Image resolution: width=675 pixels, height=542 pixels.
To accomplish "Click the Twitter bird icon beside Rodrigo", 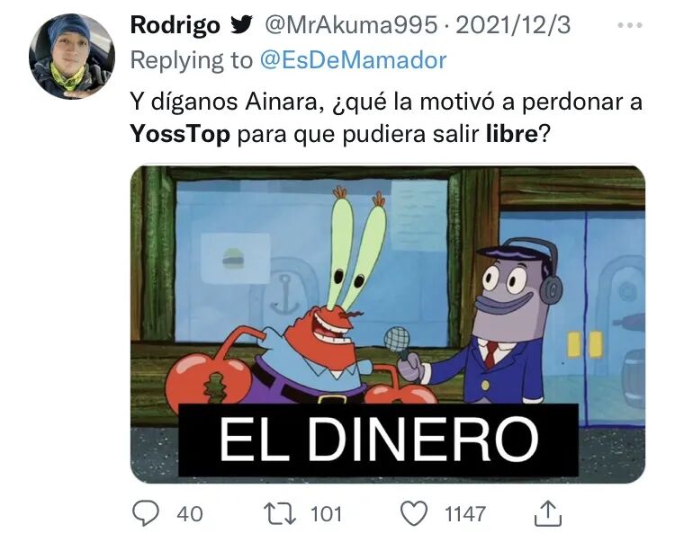I will pyautogui.click(x=241, y=24).
